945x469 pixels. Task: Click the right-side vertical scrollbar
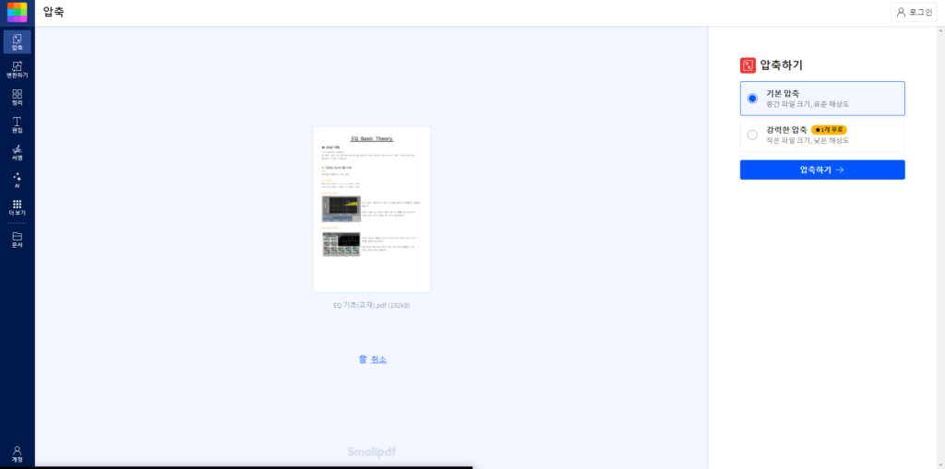pos(939,240)
